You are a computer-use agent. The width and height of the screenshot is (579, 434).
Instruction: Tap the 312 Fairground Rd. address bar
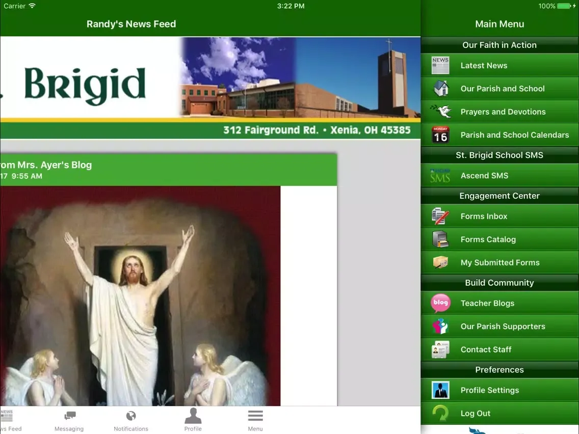pos(210,130)
